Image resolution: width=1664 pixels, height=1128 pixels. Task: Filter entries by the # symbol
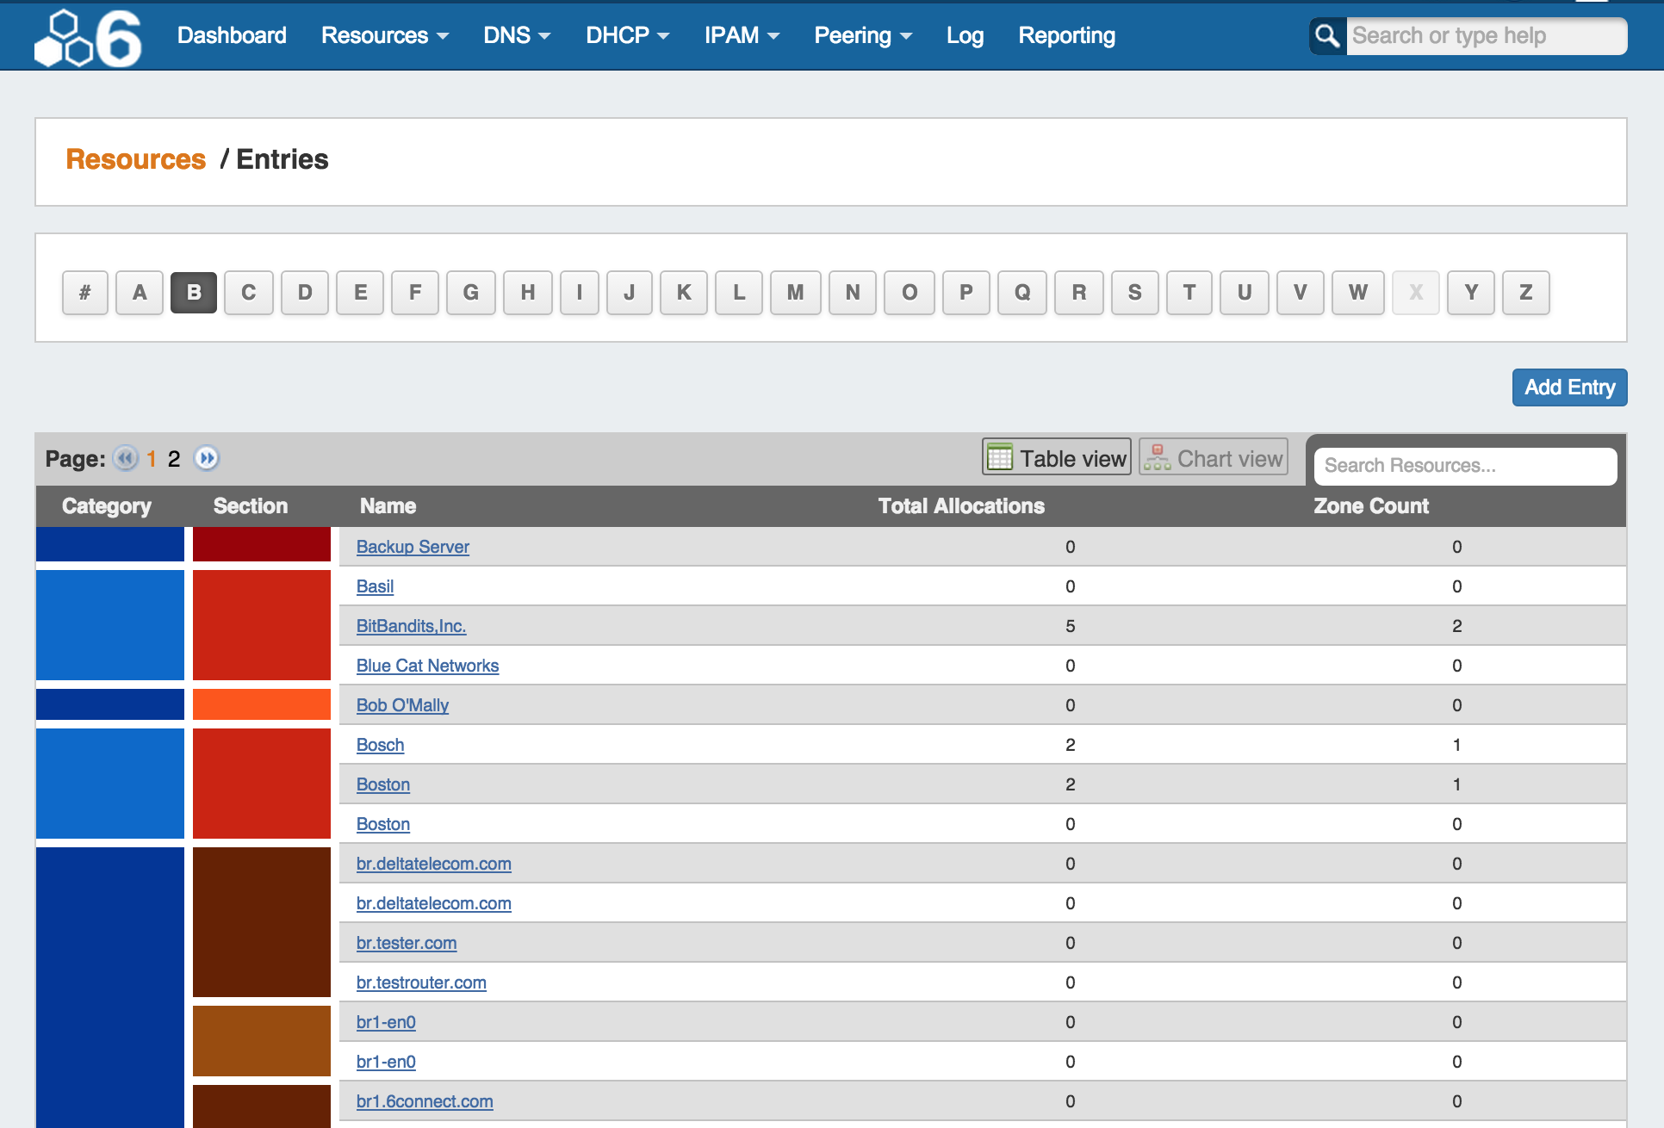point(85,293)
